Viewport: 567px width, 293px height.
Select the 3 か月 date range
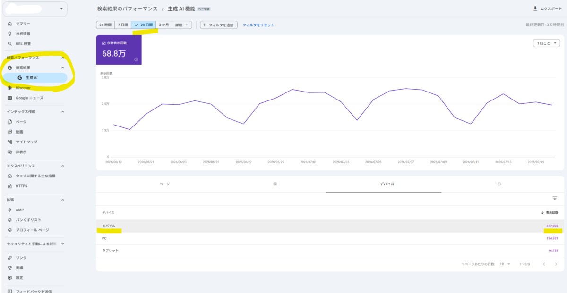(x=164, y=25)
